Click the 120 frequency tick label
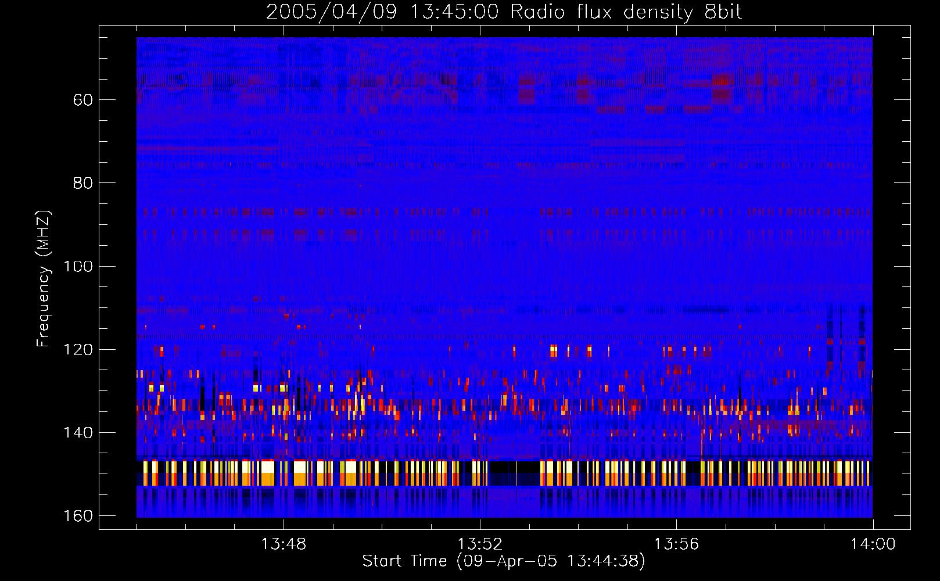The width and height of the screenshot is (940, 581). [x=78, y=349]
